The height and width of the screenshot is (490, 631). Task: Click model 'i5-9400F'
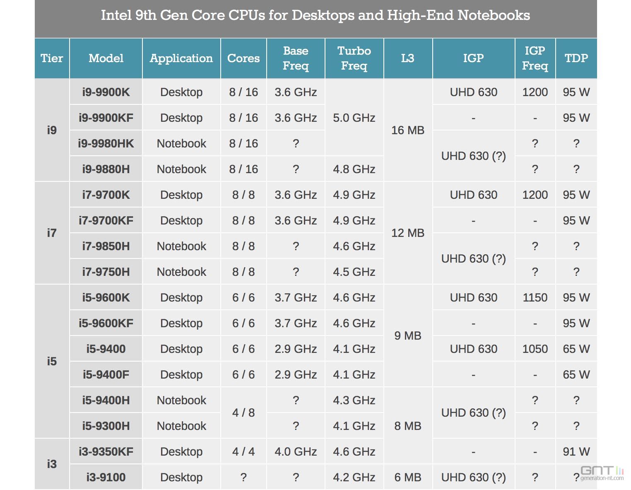(106, 374)
